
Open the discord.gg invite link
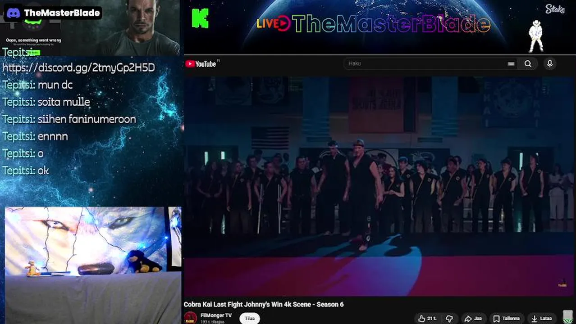coord(78,67)
